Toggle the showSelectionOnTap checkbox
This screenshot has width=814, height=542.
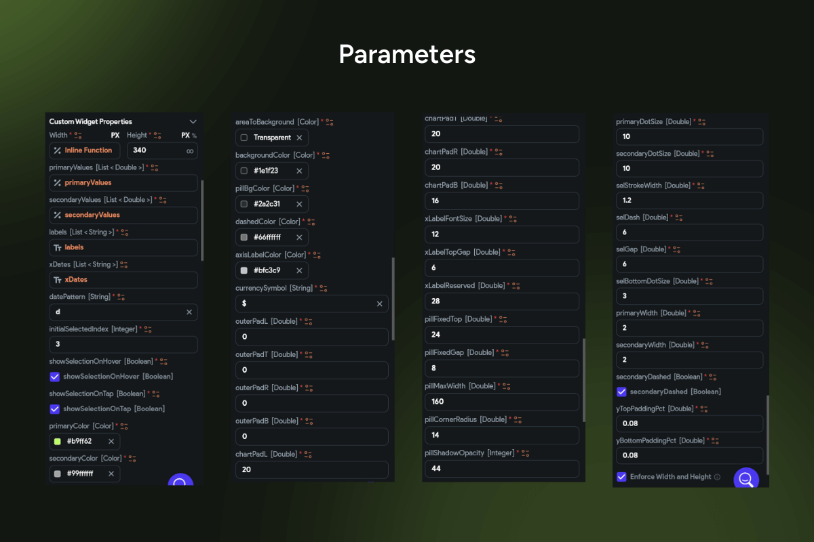click(x=55, y=409)
